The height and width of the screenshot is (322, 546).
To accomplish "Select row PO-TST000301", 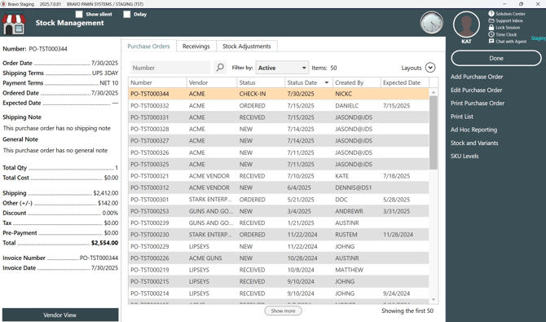I will pos(279,200).
